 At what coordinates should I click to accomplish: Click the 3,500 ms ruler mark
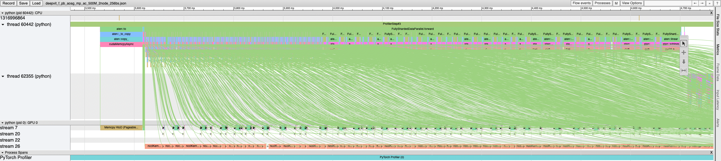pos(90,8)
